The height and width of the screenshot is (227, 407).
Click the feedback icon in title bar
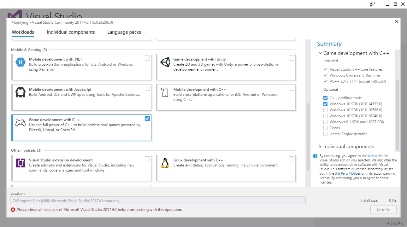click(373, 4)
